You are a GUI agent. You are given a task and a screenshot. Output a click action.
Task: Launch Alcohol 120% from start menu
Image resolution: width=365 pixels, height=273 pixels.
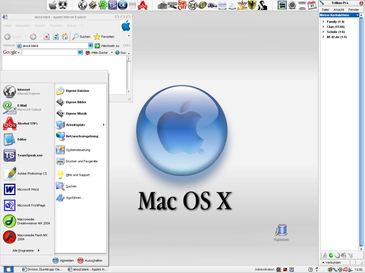[27, 123]
